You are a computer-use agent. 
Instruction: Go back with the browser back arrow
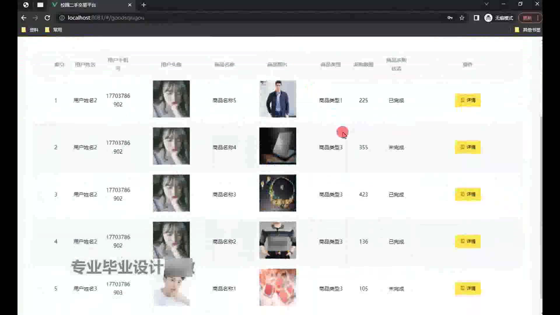tap(24, 18)
